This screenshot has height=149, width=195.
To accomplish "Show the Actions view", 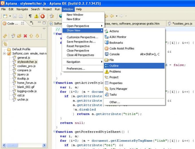I will click(134, 31).
